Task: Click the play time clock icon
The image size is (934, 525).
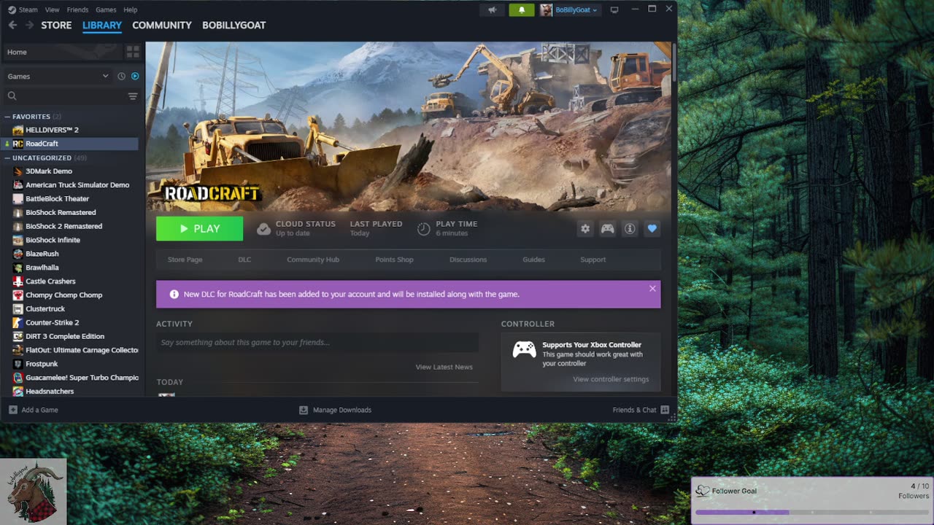Action: pyautogui.click(x=423, y=229)
